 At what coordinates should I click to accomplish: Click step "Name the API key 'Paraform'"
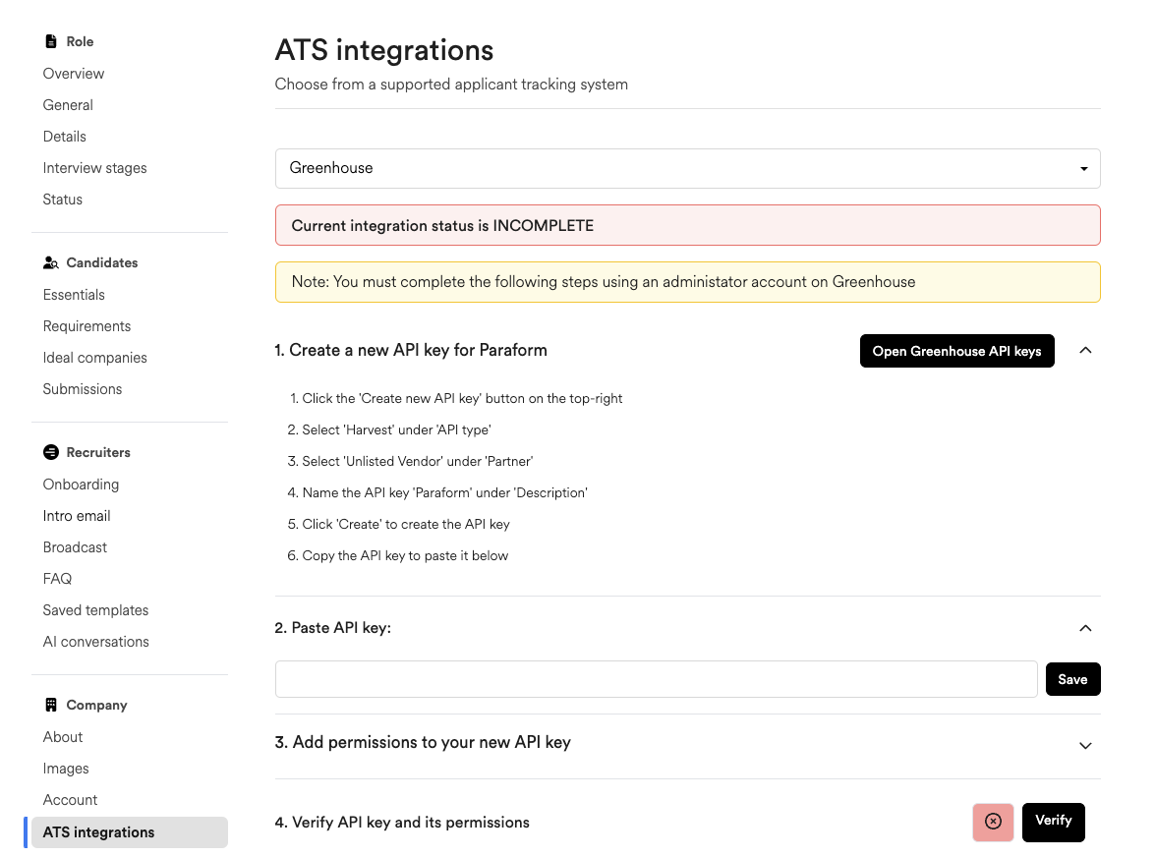tap(437, 492)
